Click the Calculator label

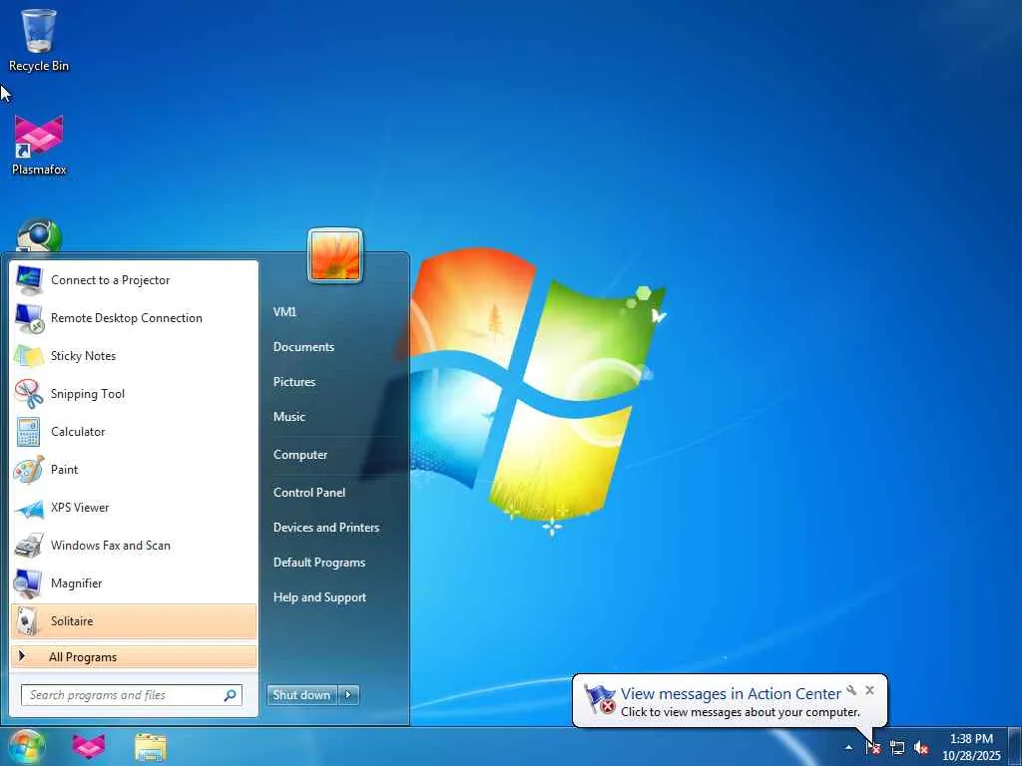[78, 431]
